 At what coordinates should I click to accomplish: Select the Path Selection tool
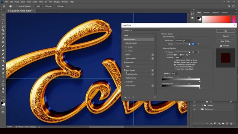3,81
